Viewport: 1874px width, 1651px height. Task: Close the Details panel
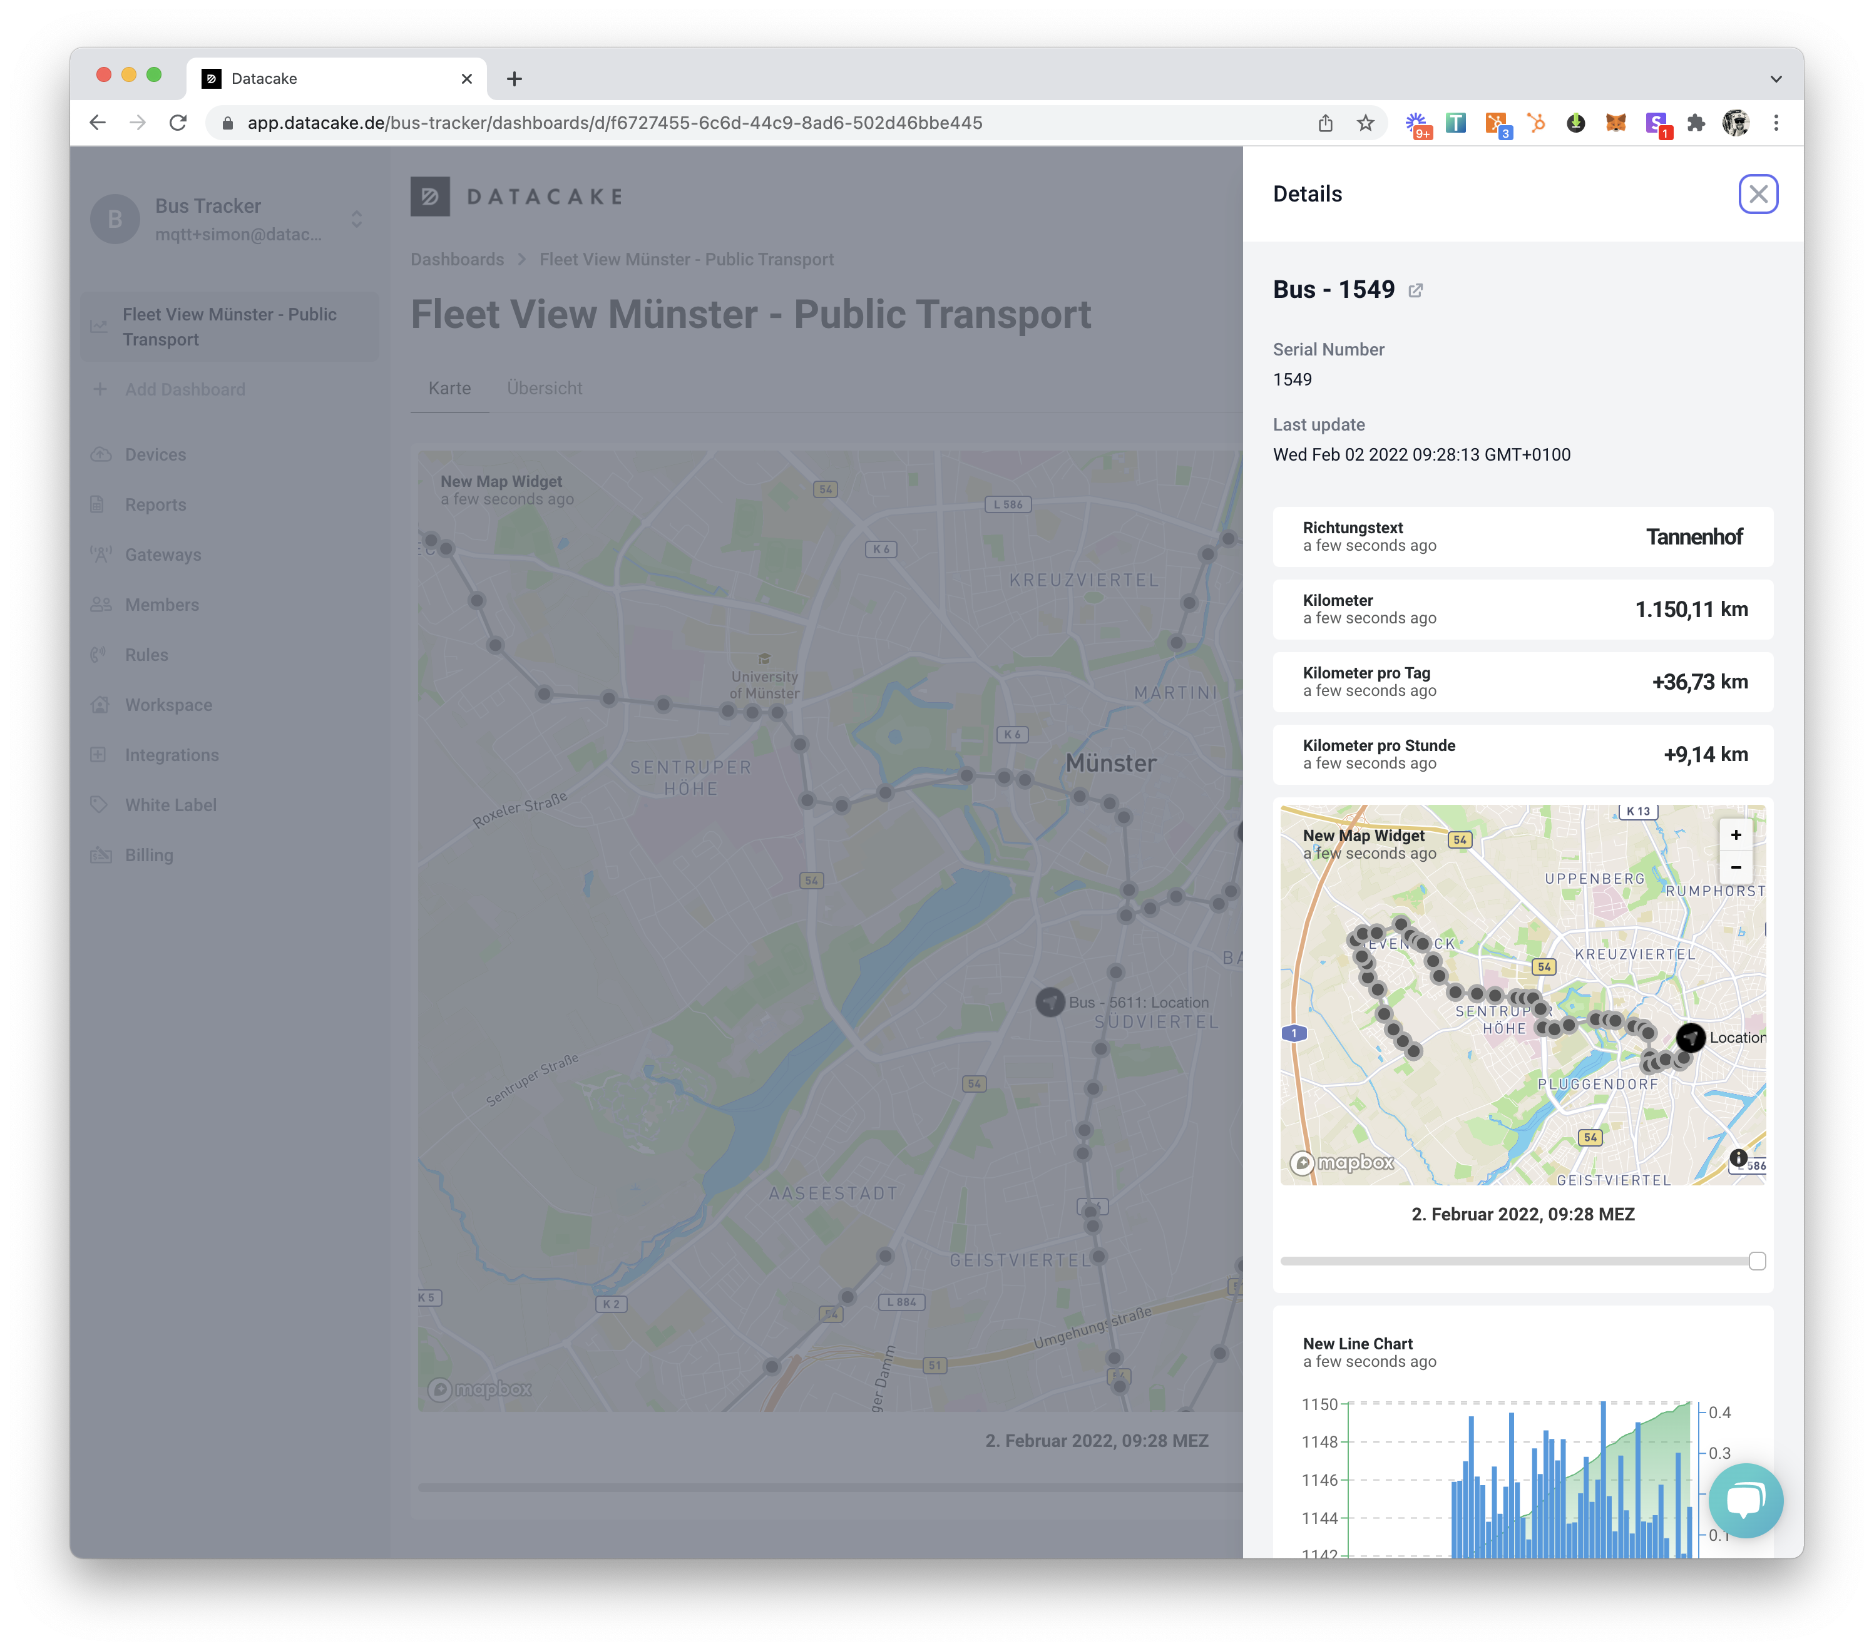[1758, 193]
